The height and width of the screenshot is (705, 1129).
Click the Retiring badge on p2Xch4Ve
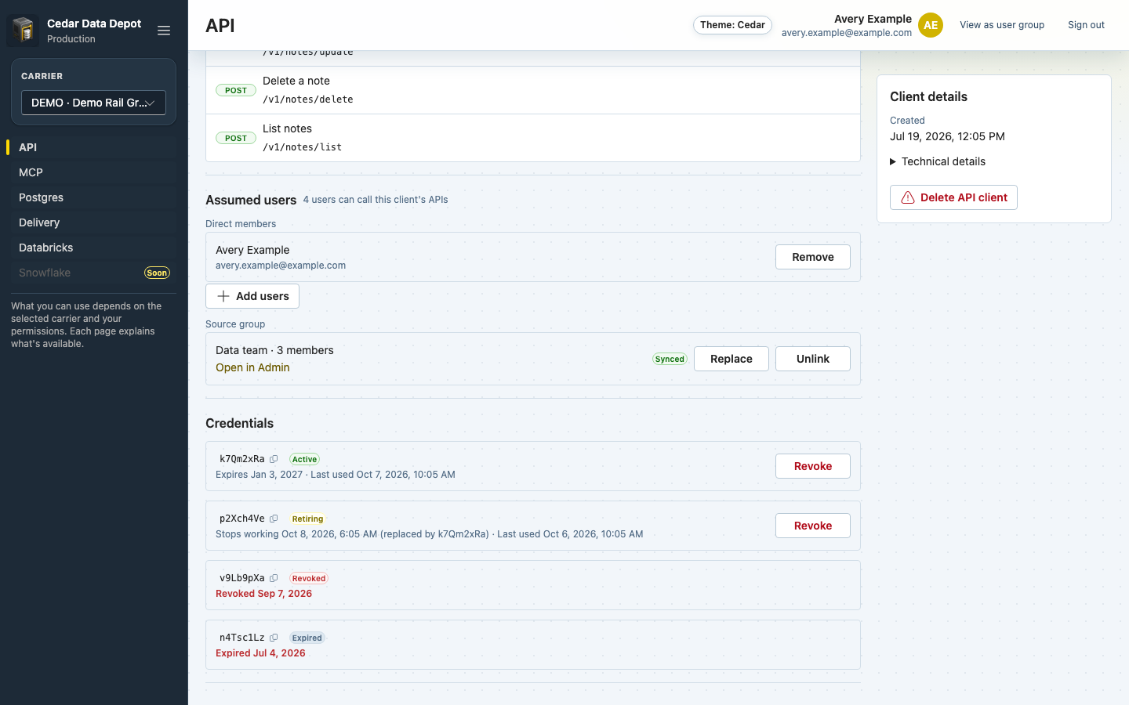pos(307,519)
